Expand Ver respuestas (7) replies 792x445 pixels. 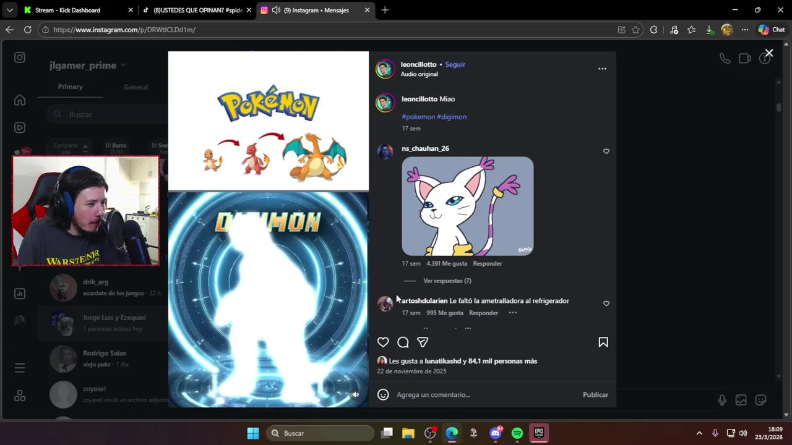447,281
